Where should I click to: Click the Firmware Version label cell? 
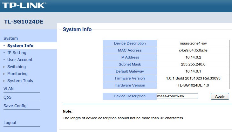click(130, 78)
